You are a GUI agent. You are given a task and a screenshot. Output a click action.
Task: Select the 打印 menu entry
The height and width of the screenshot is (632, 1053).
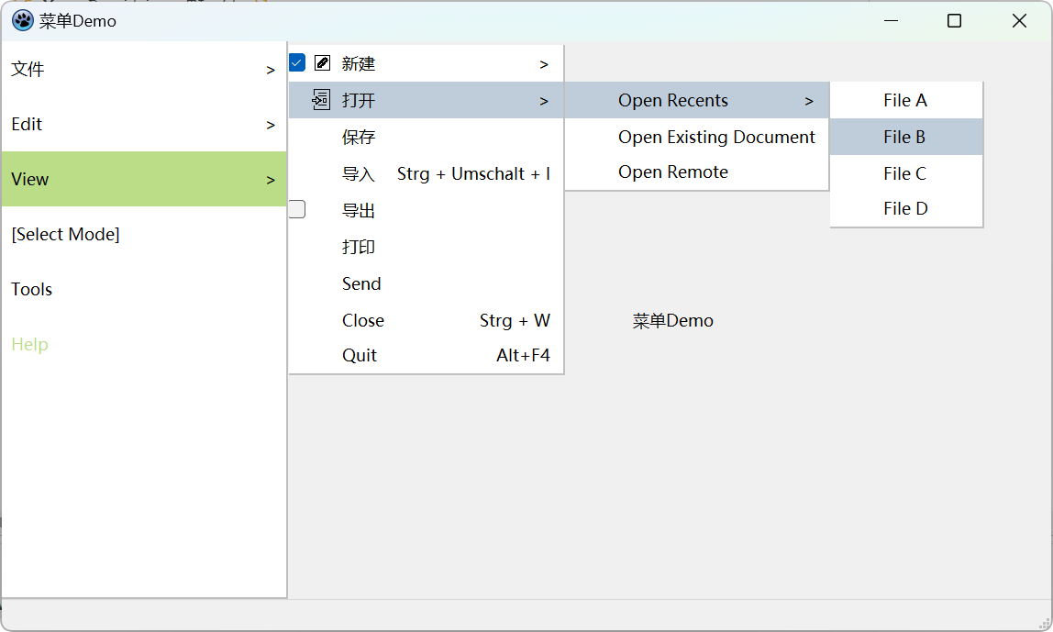(x=359, y=247)
